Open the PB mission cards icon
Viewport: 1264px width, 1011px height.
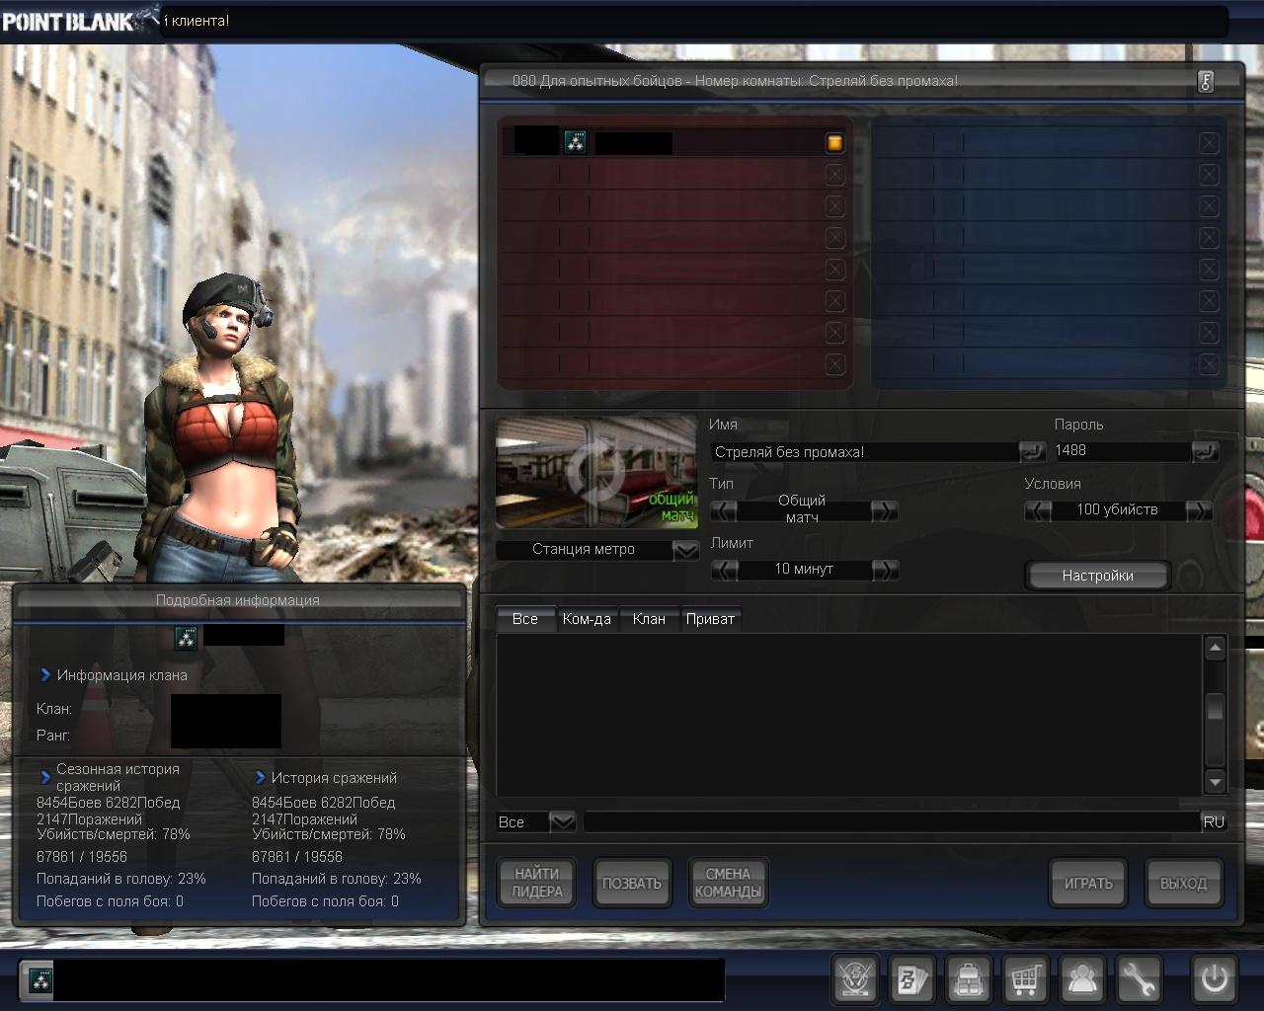(910, 979)
